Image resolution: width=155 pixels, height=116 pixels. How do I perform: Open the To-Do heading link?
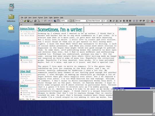[122, 57]
